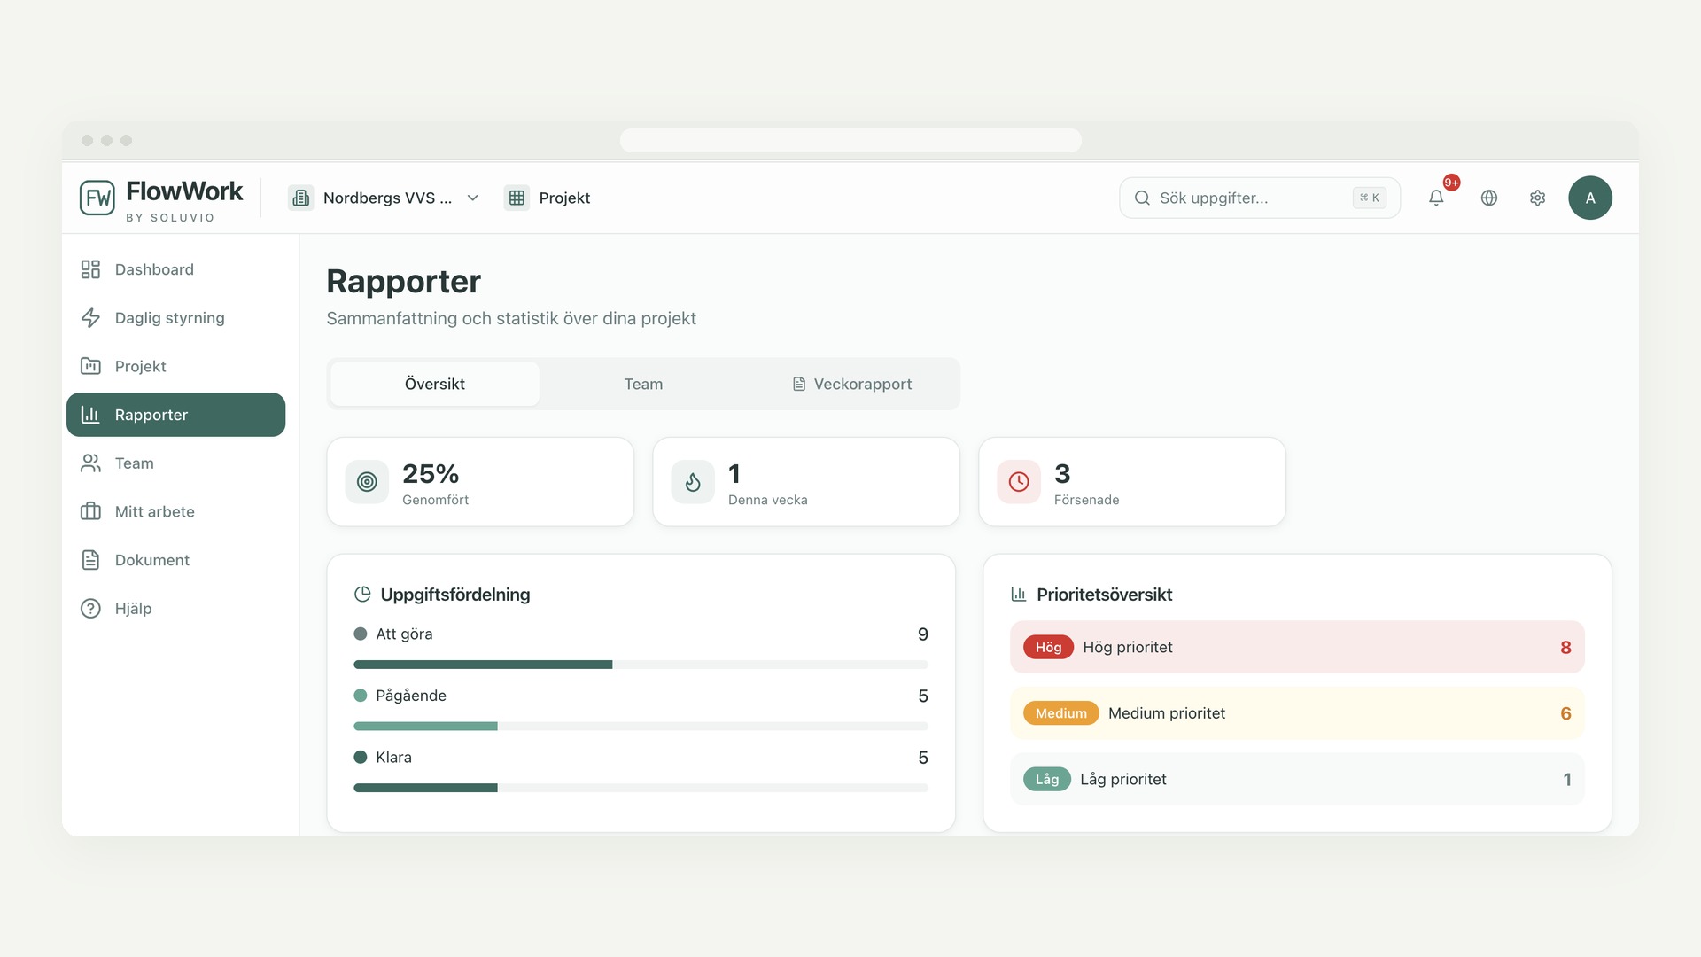Select the Hög prioritet row
The image size is (1701, 957).
coord(1297,648)
